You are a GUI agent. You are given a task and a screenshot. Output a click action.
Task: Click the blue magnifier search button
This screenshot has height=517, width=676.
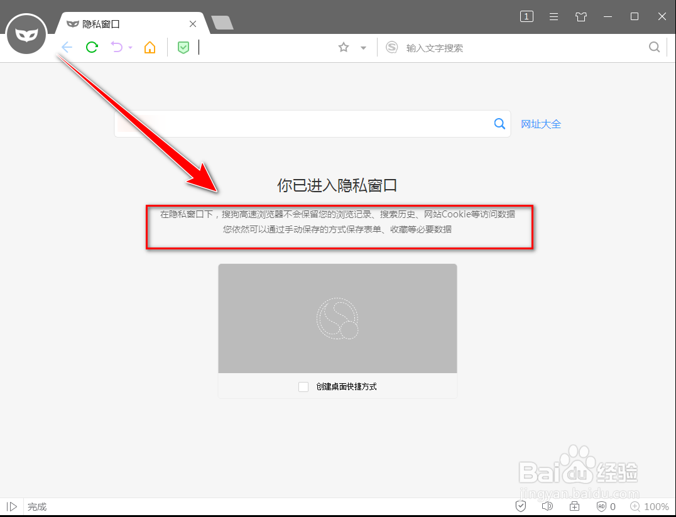pyautogui.click(x=499, y=124)
